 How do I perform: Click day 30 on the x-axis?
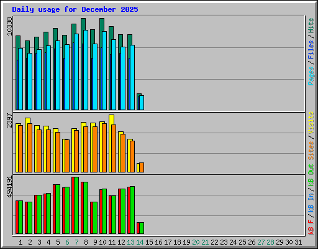[x=289, y=242]
